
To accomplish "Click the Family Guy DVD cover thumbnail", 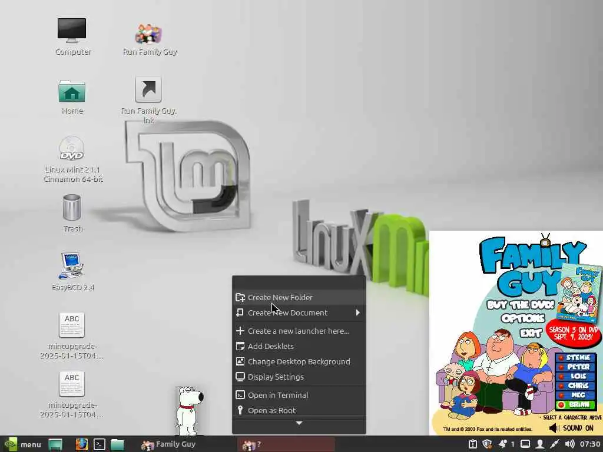I will pyautogui.click(x=579, y=293).
